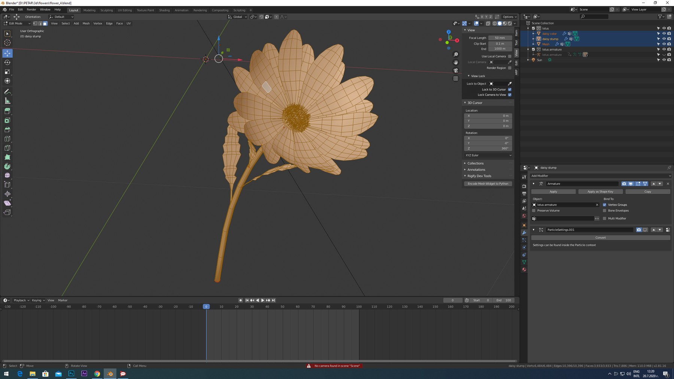Open the Render menu

pyautogui.click(x=31, y=9)
